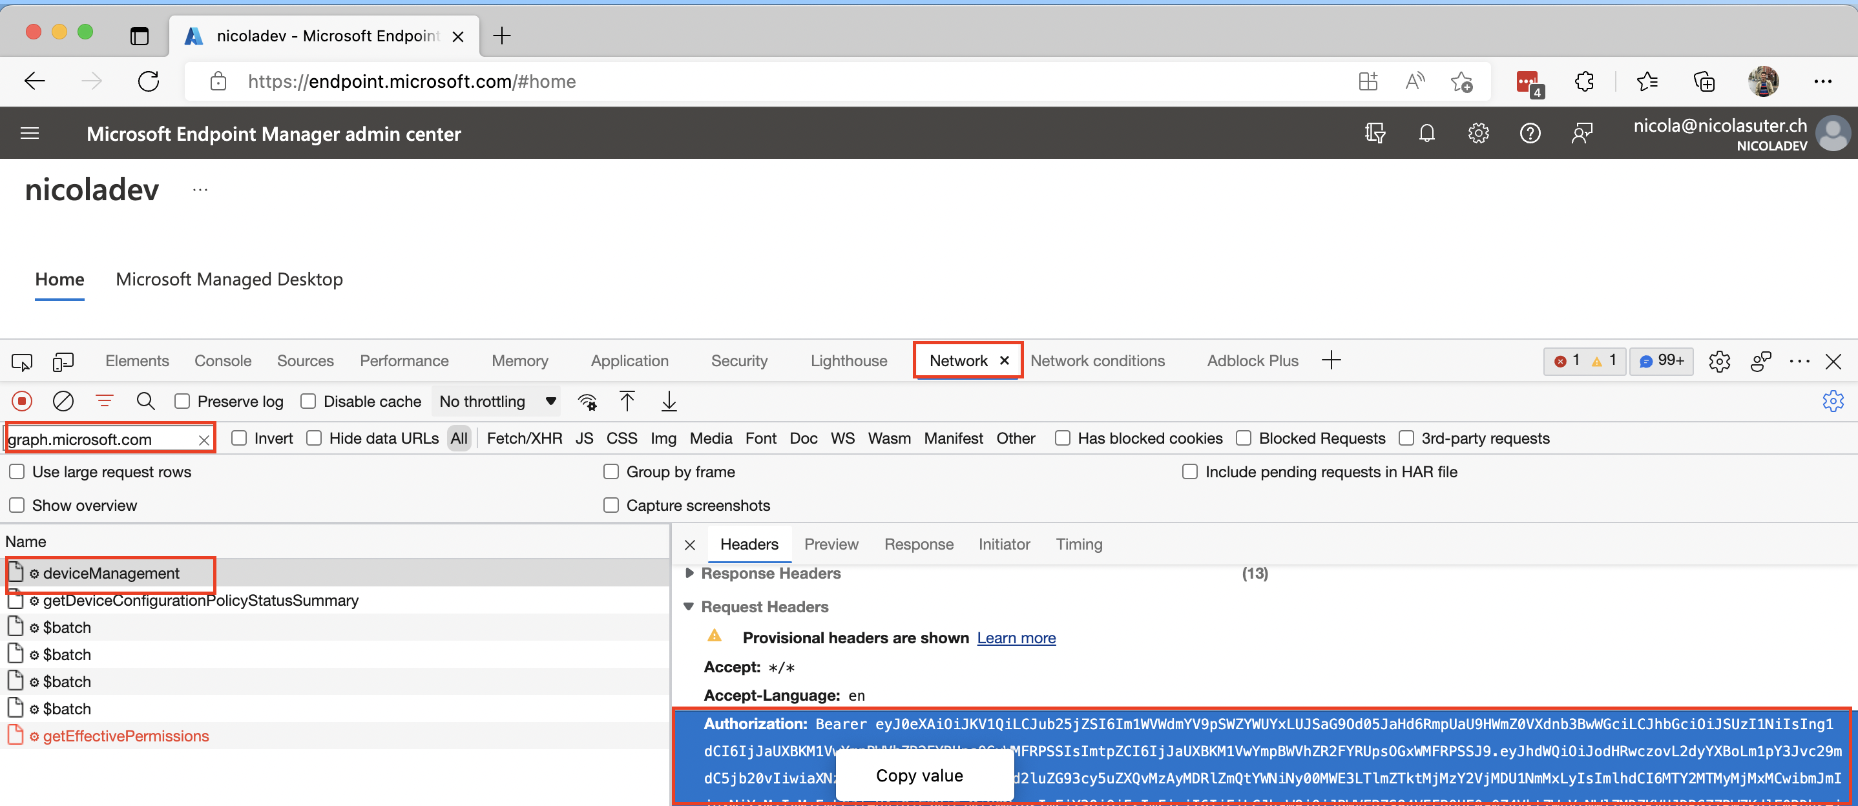Go back with the browser back arrow
Viewport: 1858px width, 806px height.
point(35,81)
